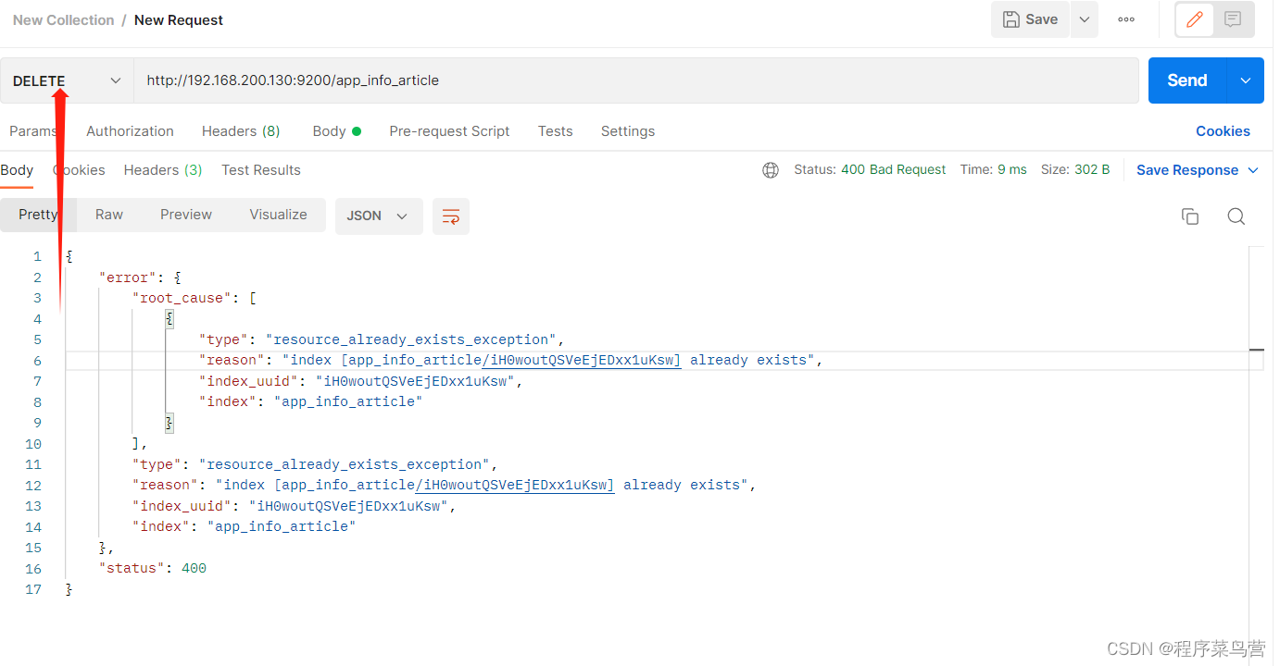
Task: Select the Visualize view mode
Action: (x=278, y=215)
